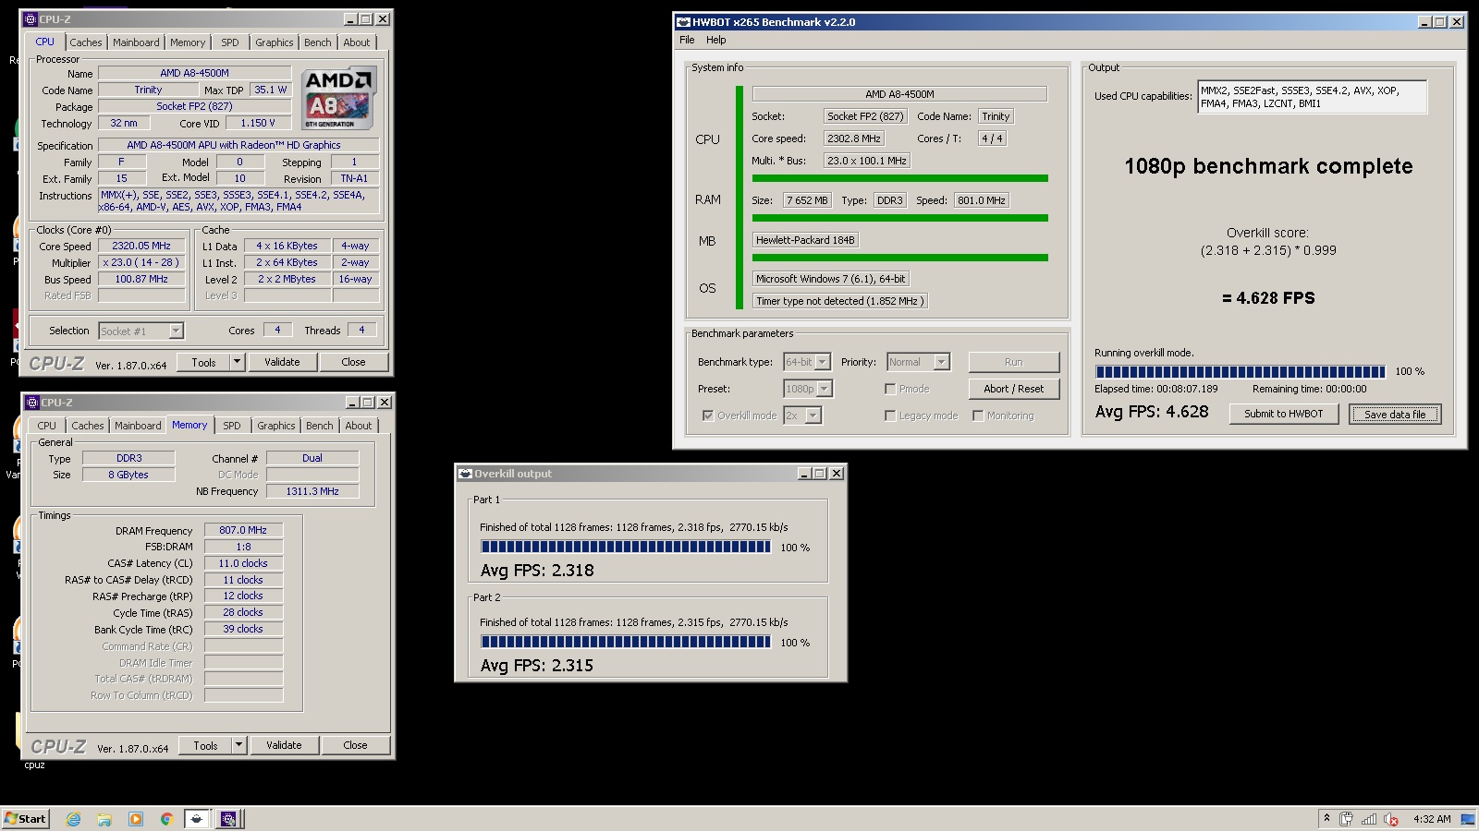This screenshot has height=831, width=1479.
Task: Open the Benchmark type 64-bit dropdown
Action: coord(807,362)
